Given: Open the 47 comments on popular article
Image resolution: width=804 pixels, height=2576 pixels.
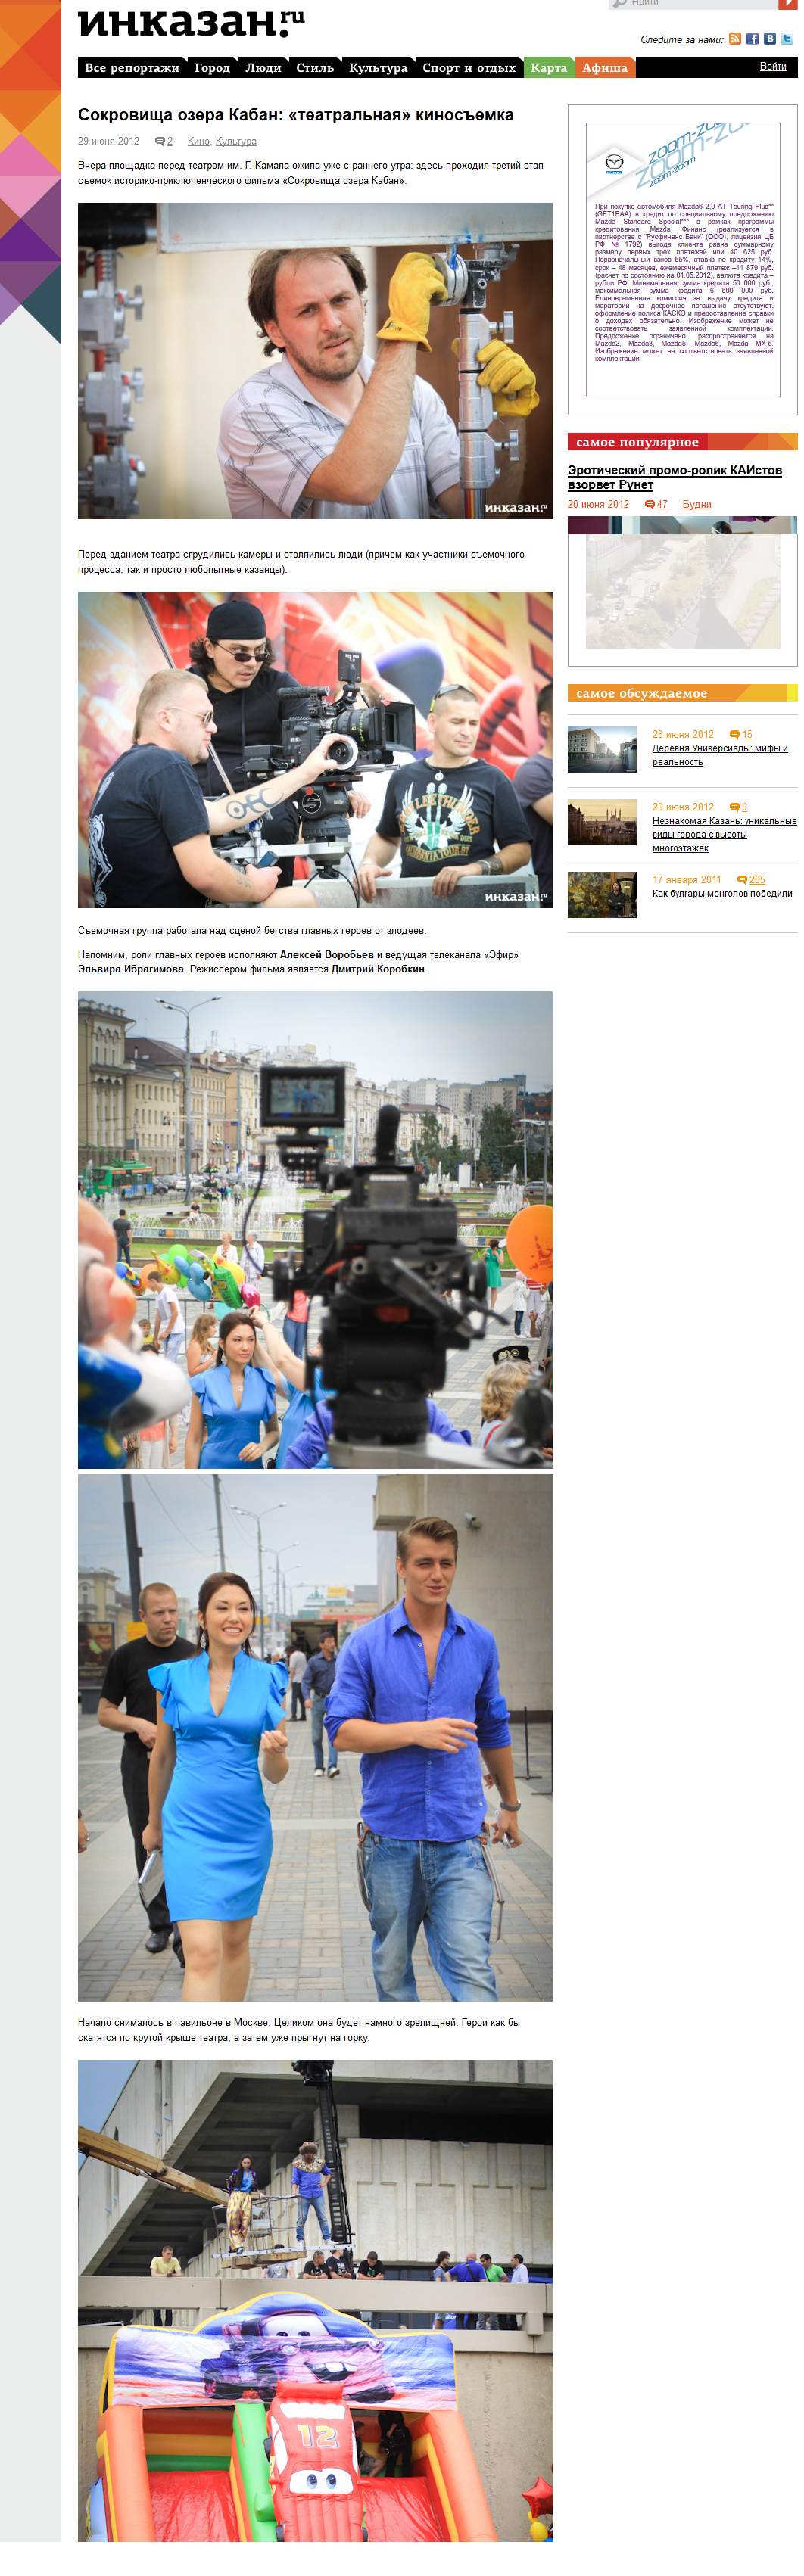Looking at the screenshot, I should point(656,505).
